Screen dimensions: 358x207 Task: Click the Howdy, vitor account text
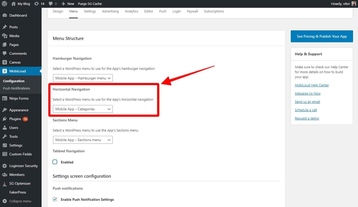tap(340, 4)
